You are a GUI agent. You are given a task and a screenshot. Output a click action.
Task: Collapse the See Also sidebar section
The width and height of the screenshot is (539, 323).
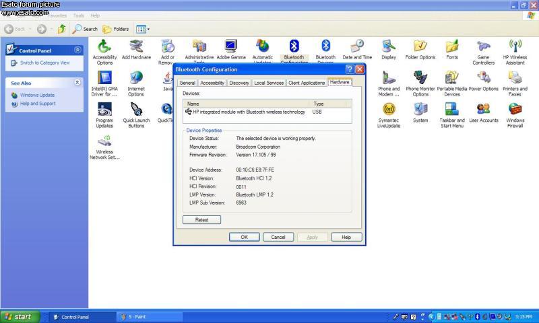point(77,83)
